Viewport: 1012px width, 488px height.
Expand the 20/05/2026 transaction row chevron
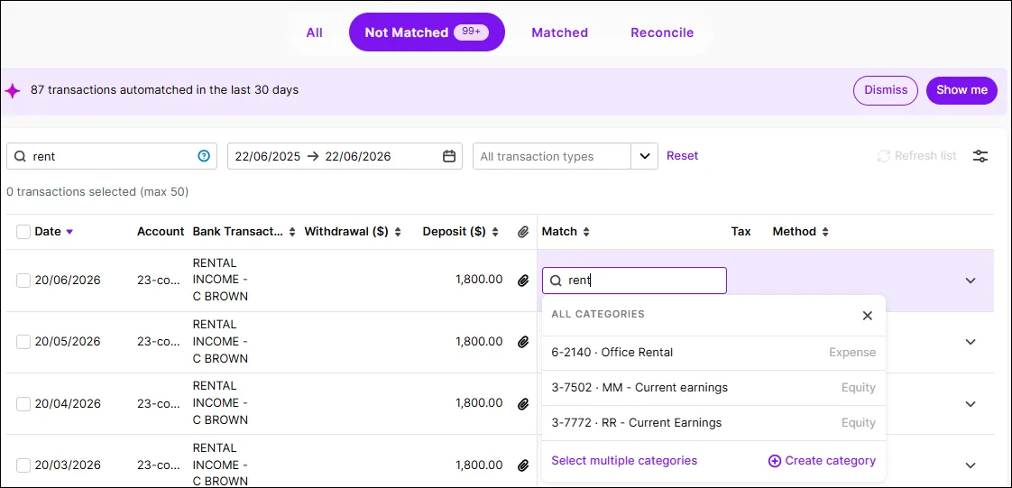point(970,342)
